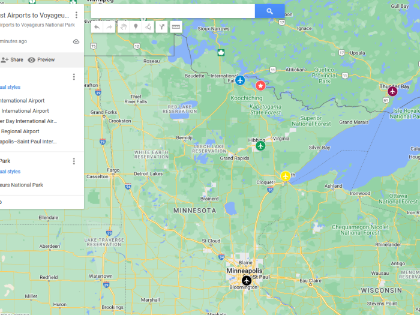Image resolution: width=420 pixels, height=315 pixels.
Task: Click the maroon airplane marker at Thunder Bay
Action: (392, 91)
